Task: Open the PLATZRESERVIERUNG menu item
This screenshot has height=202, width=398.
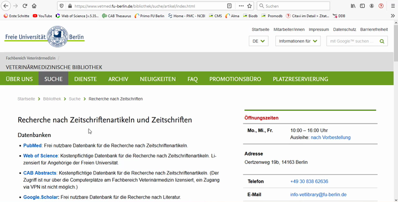Action: point(300,79)
